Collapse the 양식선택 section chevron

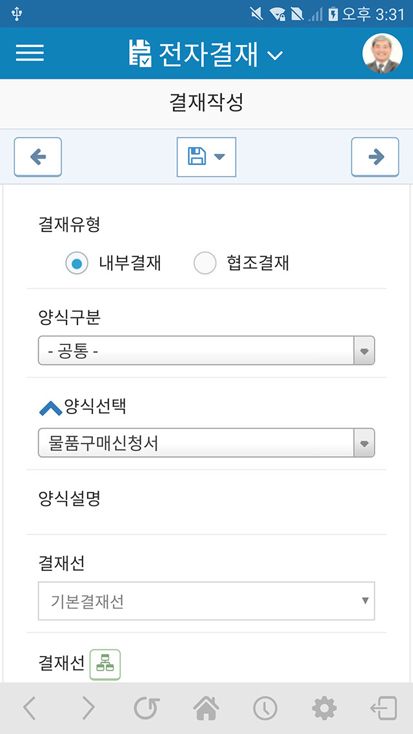[50, 408]
